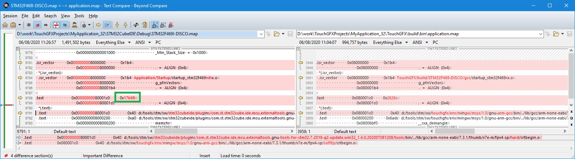575x159 pixels.
Task: Click left path field STM32F469I-DISCO.map
Action: point(138,34)
